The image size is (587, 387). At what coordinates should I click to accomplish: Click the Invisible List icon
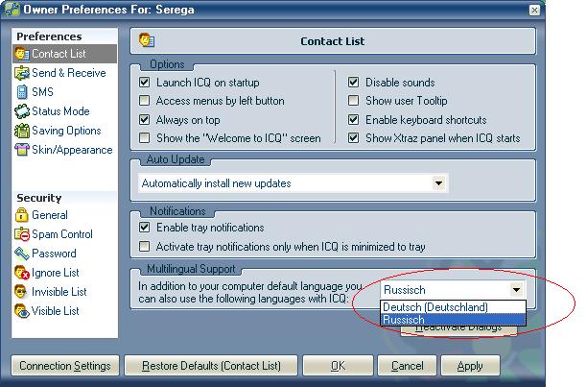[20, 292]
